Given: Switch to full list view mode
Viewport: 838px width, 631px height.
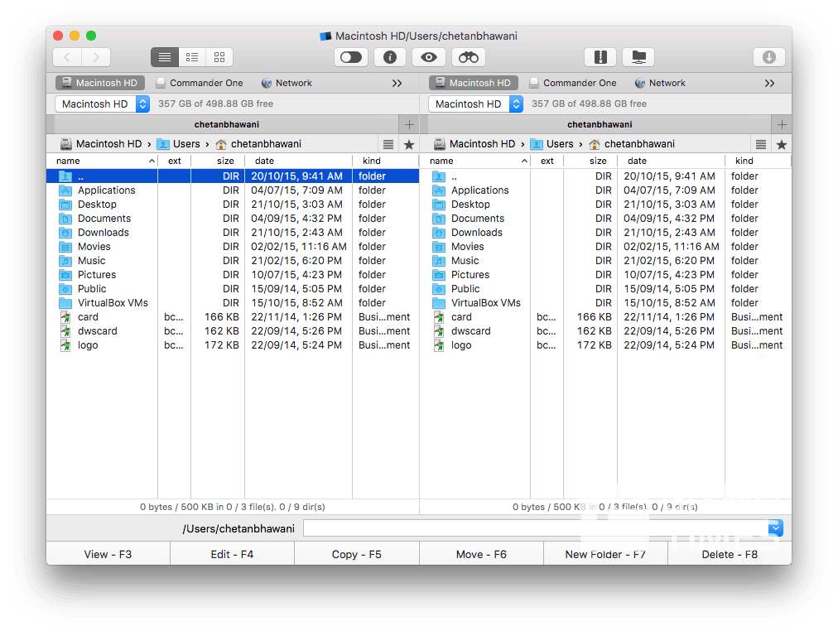Looking at the screenshot, I should click(165, 57).
